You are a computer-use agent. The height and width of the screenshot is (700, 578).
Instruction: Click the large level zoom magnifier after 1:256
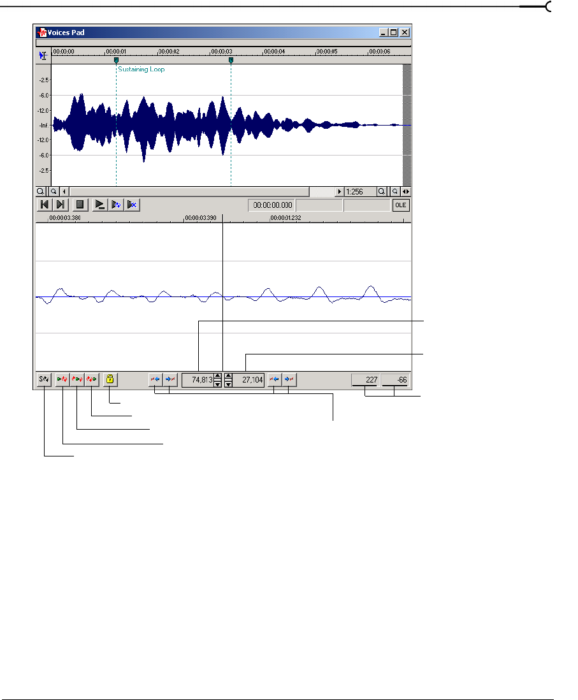382,191
